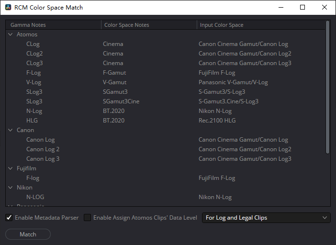Select the N-LOG row under Nikon

(165, 197)
